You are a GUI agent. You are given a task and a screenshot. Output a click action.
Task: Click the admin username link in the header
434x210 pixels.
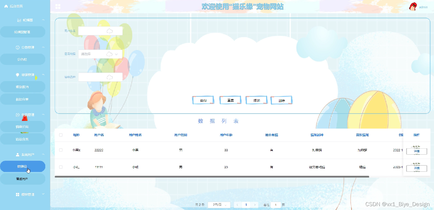[x=423, y=7]
